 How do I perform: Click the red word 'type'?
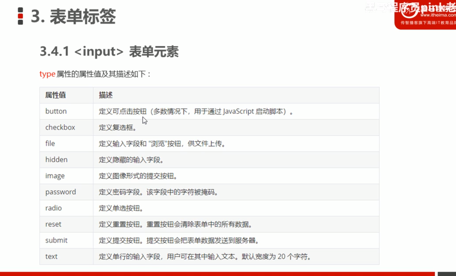47,74
